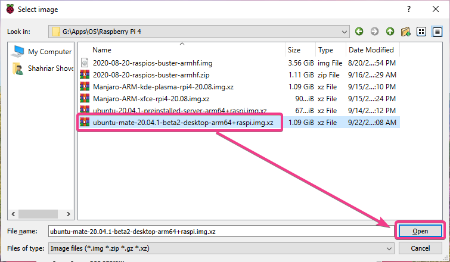Click archive icon of ubuntu-mate desktop file
The width and height of the screenshot is (450, 262).
click(85, 122)
